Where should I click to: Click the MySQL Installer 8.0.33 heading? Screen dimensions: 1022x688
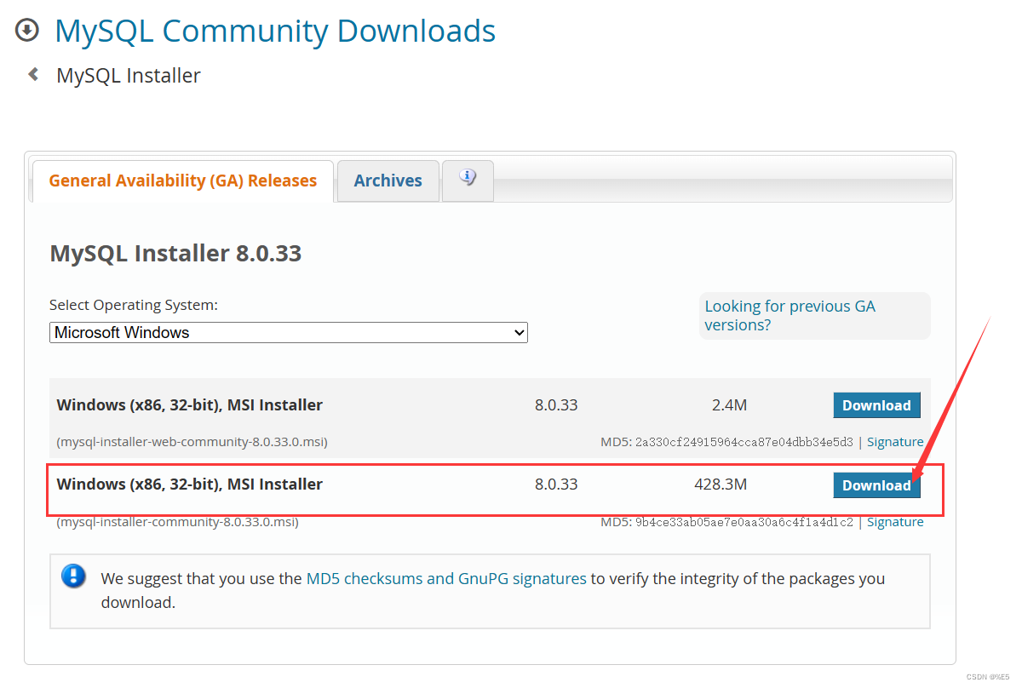tap(176, 253)
